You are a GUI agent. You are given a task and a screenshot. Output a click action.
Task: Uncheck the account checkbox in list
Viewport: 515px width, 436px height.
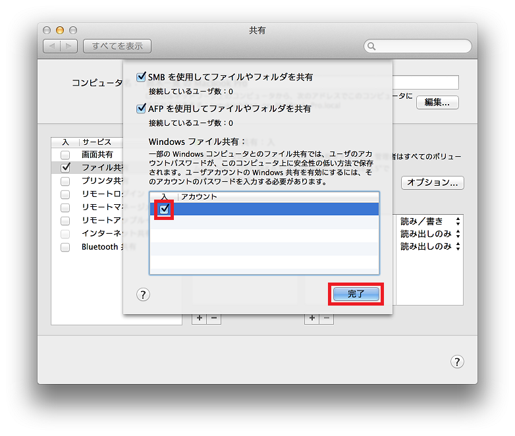tap(165, 209)
